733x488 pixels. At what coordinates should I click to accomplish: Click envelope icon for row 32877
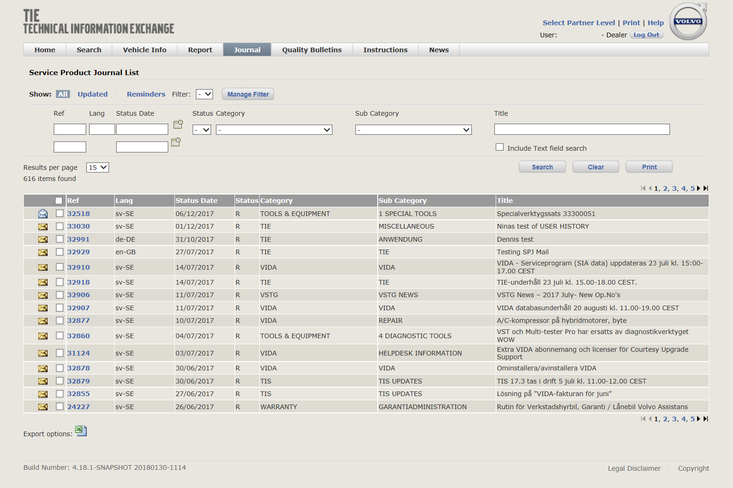click(43, 321)
